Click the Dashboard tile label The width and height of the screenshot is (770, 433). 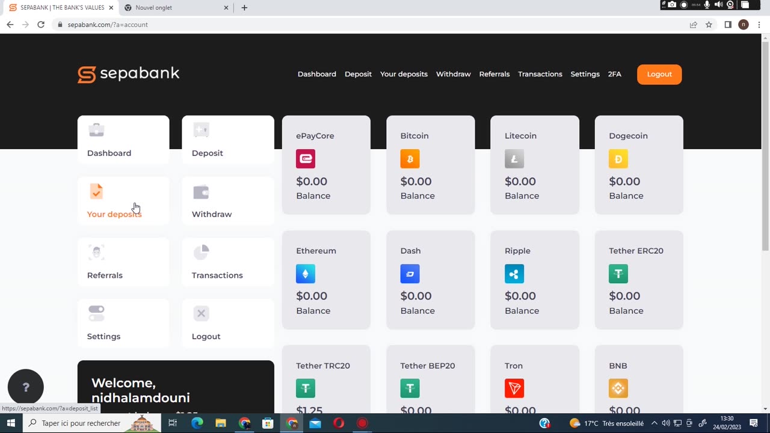[109, 153]
